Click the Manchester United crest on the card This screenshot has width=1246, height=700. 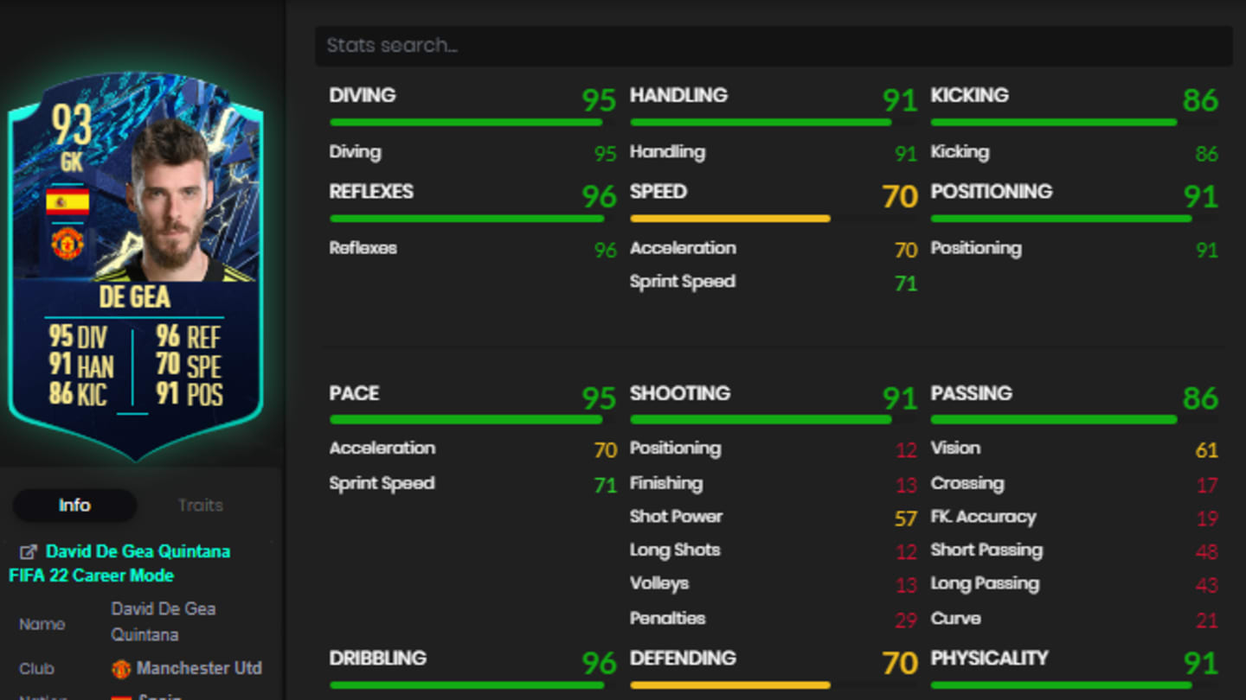click(x=67, y=244)
